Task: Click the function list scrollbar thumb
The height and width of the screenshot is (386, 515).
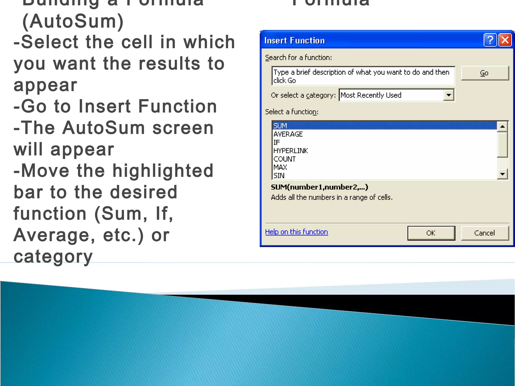Action: [502, 144]
